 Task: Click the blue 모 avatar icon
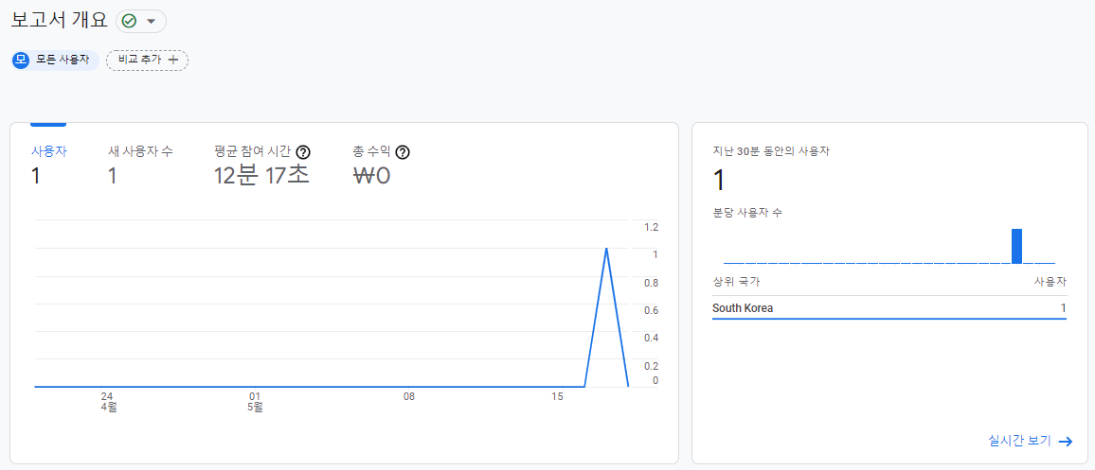tap(20, 60)
